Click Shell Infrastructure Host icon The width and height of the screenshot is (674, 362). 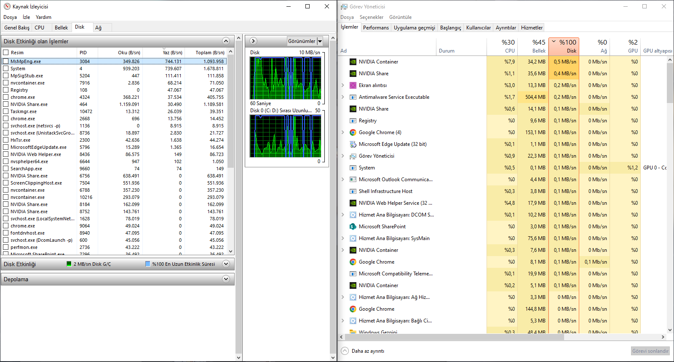click(353, 191)
